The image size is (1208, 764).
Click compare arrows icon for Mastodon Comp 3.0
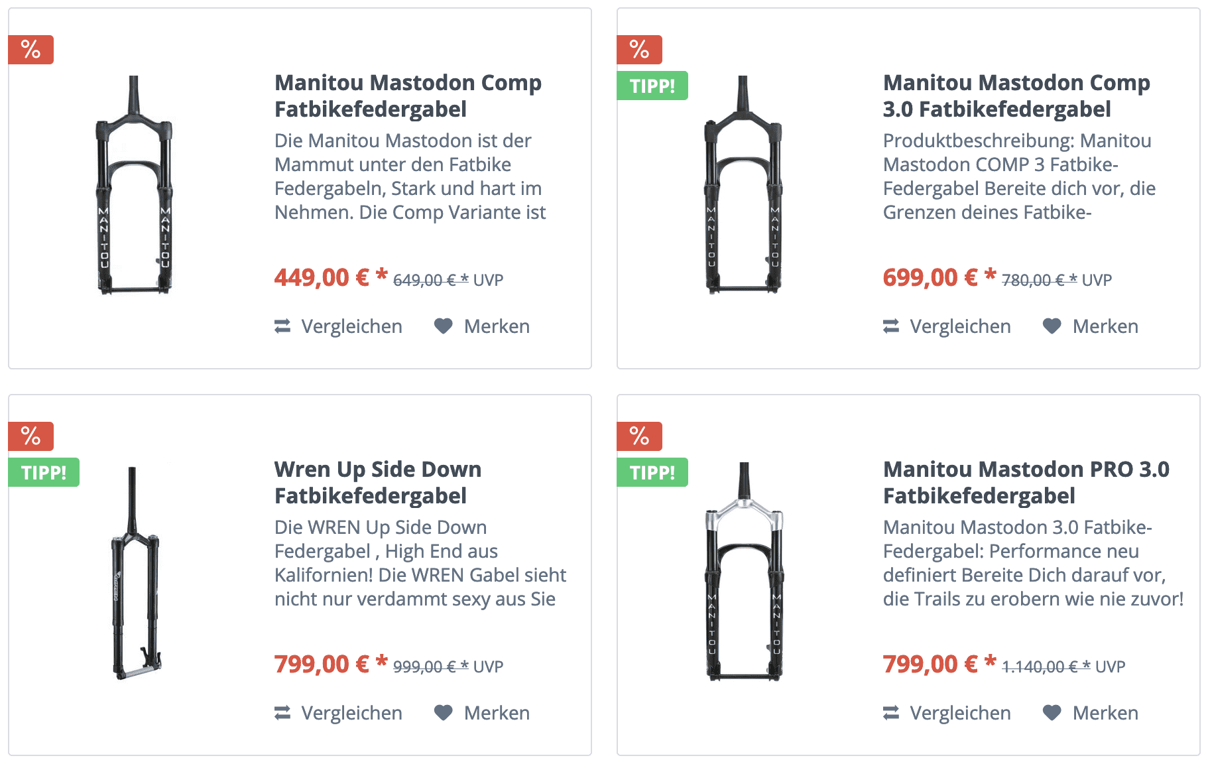pos(891,326)
